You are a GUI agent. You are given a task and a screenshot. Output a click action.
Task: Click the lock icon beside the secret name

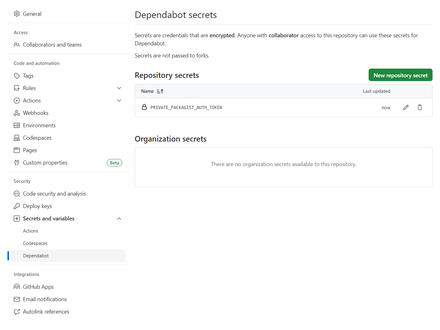[144, 107]
